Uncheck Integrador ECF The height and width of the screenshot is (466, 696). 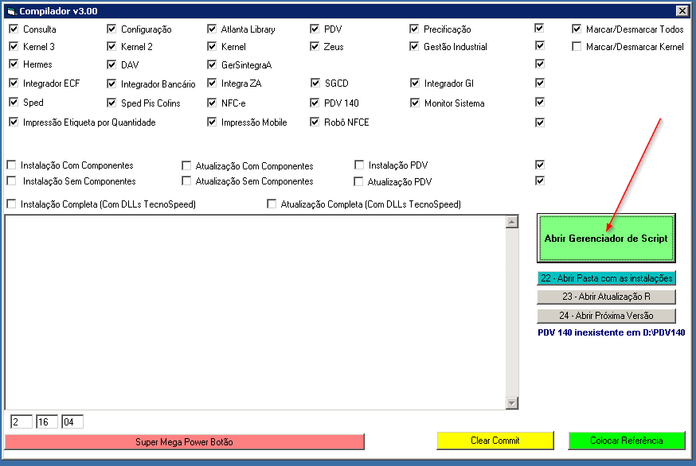coord(14,83)
